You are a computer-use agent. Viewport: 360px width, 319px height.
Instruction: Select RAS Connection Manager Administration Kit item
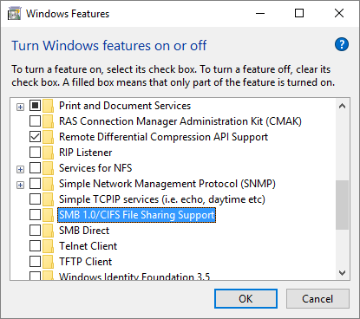[x=180, y=121]
